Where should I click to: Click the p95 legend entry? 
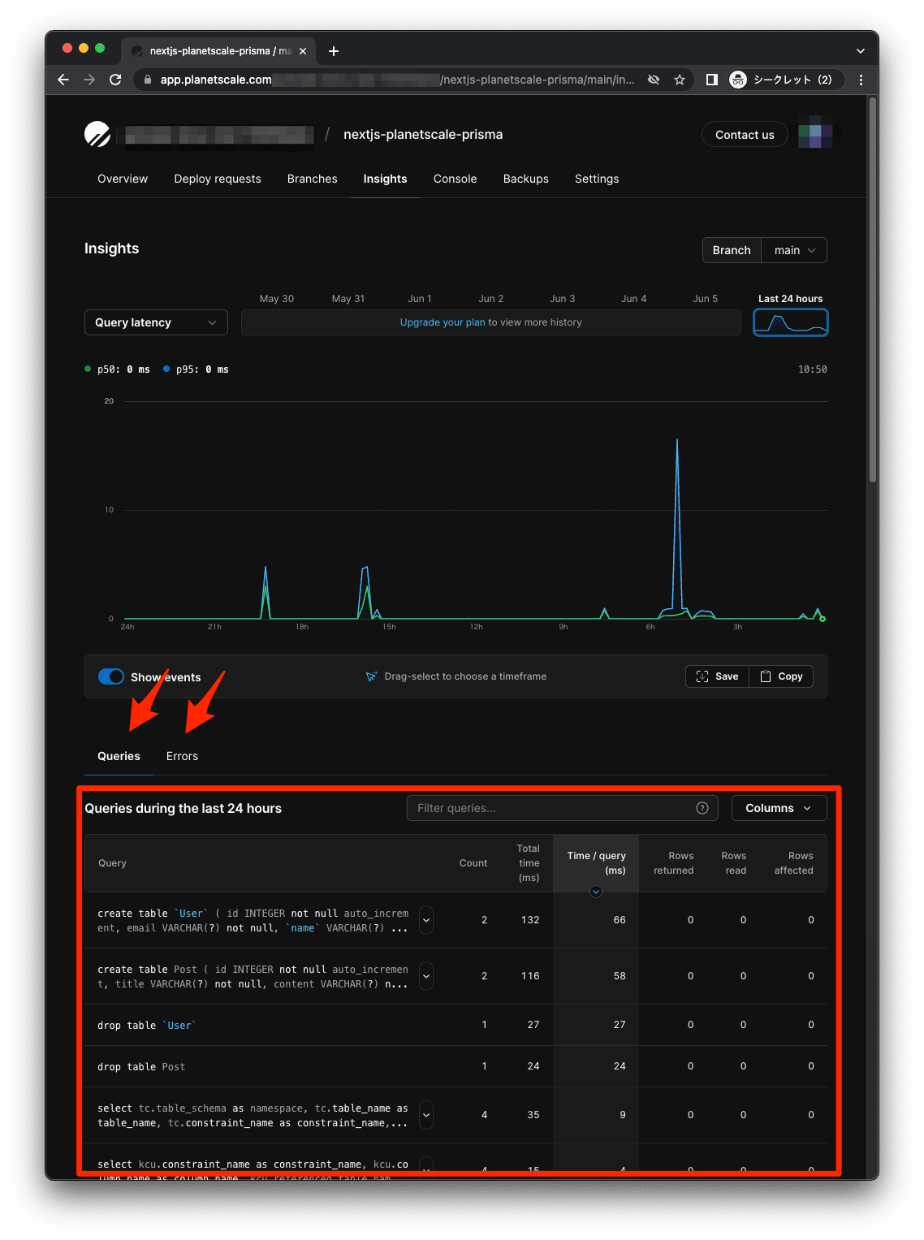point(196,369)
